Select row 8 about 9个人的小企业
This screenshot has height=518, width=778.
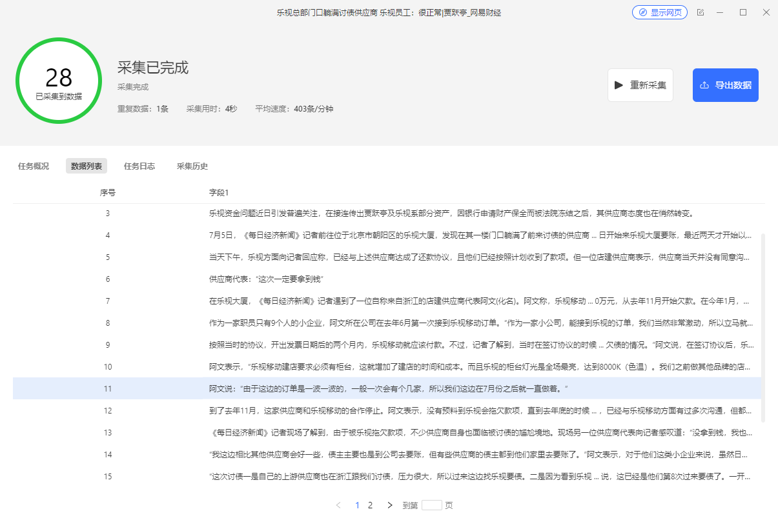(x=386, y=323)
